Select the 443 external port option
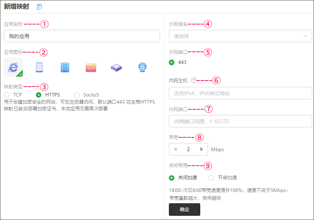Screen dimensions: 314x220 (172, 62)
